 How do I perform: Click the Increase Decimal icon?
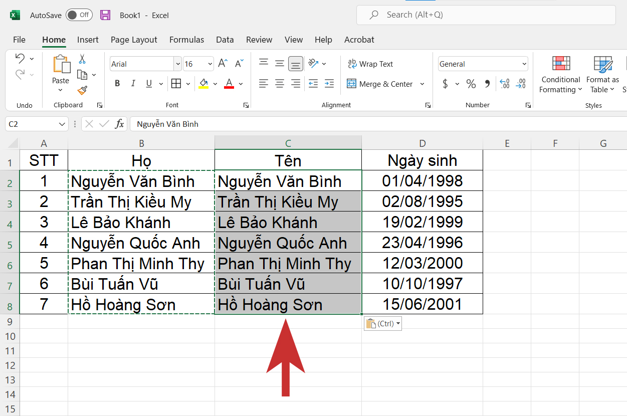coord(505,84)
